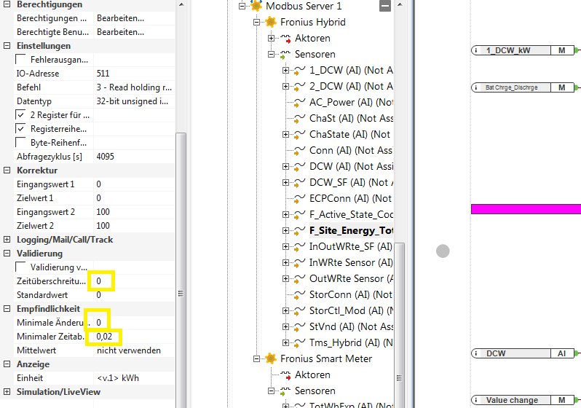Collapse the Einstellungen section
This screenshot has width=581, height=408.
(7, 46)
